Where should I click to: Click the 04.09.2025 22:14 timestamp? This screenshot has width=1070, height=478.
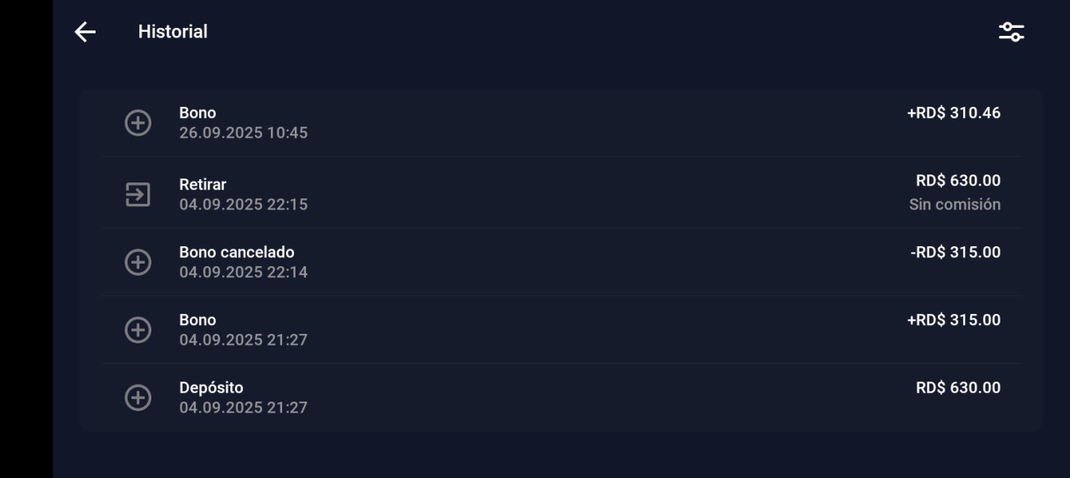(243, 272)
